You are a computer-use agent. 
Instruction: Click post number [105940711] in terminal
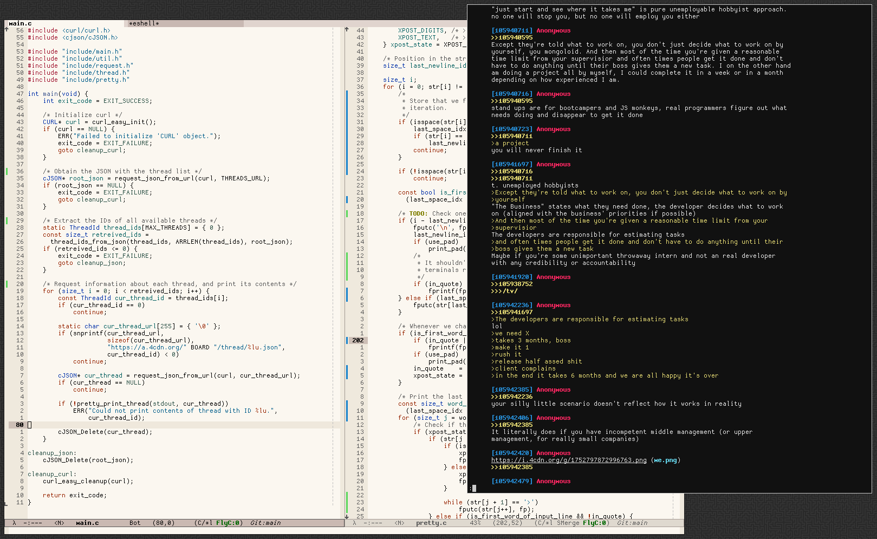pyautogui.click(x=512, y=30)
